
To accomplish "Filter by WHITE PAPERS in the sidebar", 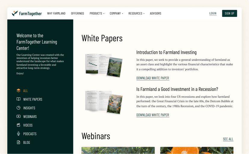I will click(x=33, y=99).
